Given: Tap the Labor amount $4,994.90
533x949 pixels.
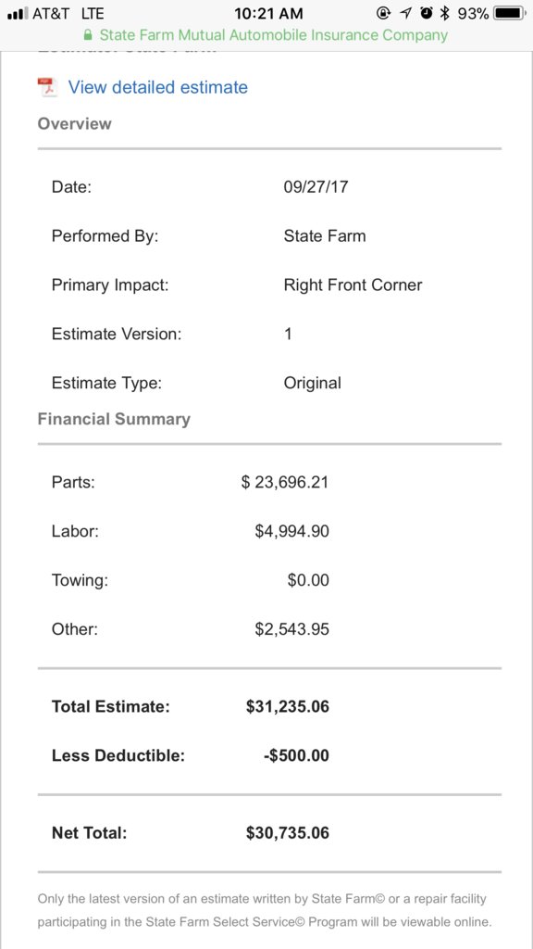Looking at the screenshot, I should 291,531.
